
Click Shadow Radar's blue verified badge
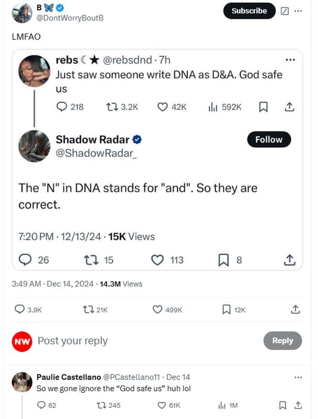[137, 139]
